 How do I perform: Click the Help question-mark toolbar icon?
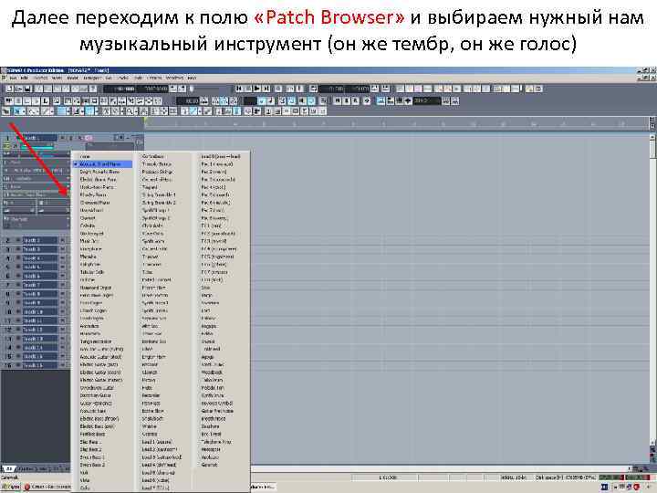(93, 89)
